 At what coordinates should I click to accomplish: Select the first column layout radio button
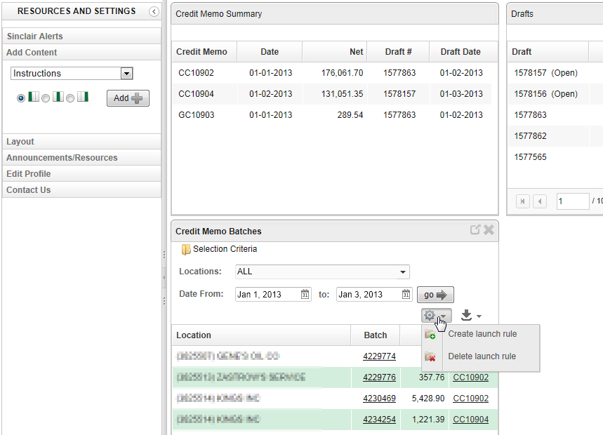(21, 98)
